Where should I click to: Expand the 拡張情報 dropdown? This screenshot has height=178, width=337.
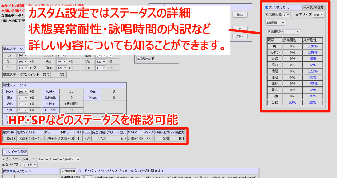click(x=275, y=22)
